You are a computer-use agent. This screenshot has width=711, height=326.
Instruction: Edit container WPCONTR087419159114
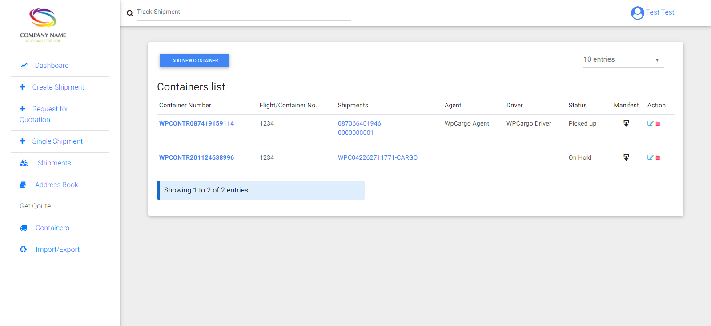tap(650, 123)
